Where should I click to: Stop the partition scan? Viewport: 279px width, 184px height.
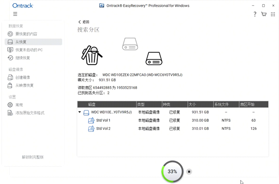[x=189, y=172]
